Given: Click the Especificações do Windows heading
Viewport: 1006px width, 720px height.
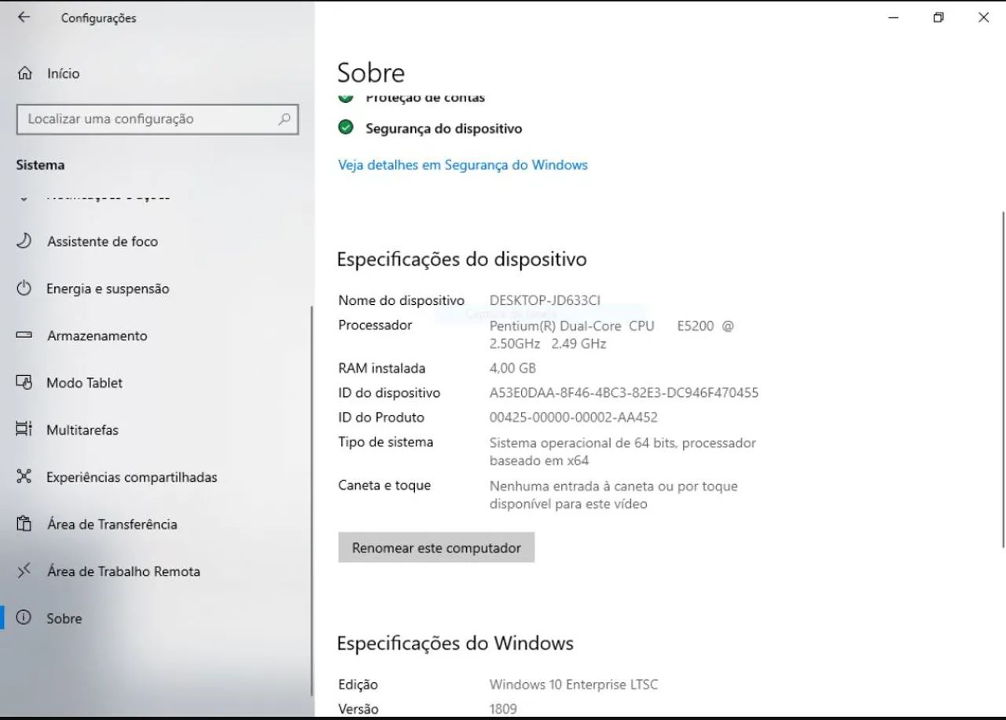Looking at the screenshot, I should coord(455,644).
